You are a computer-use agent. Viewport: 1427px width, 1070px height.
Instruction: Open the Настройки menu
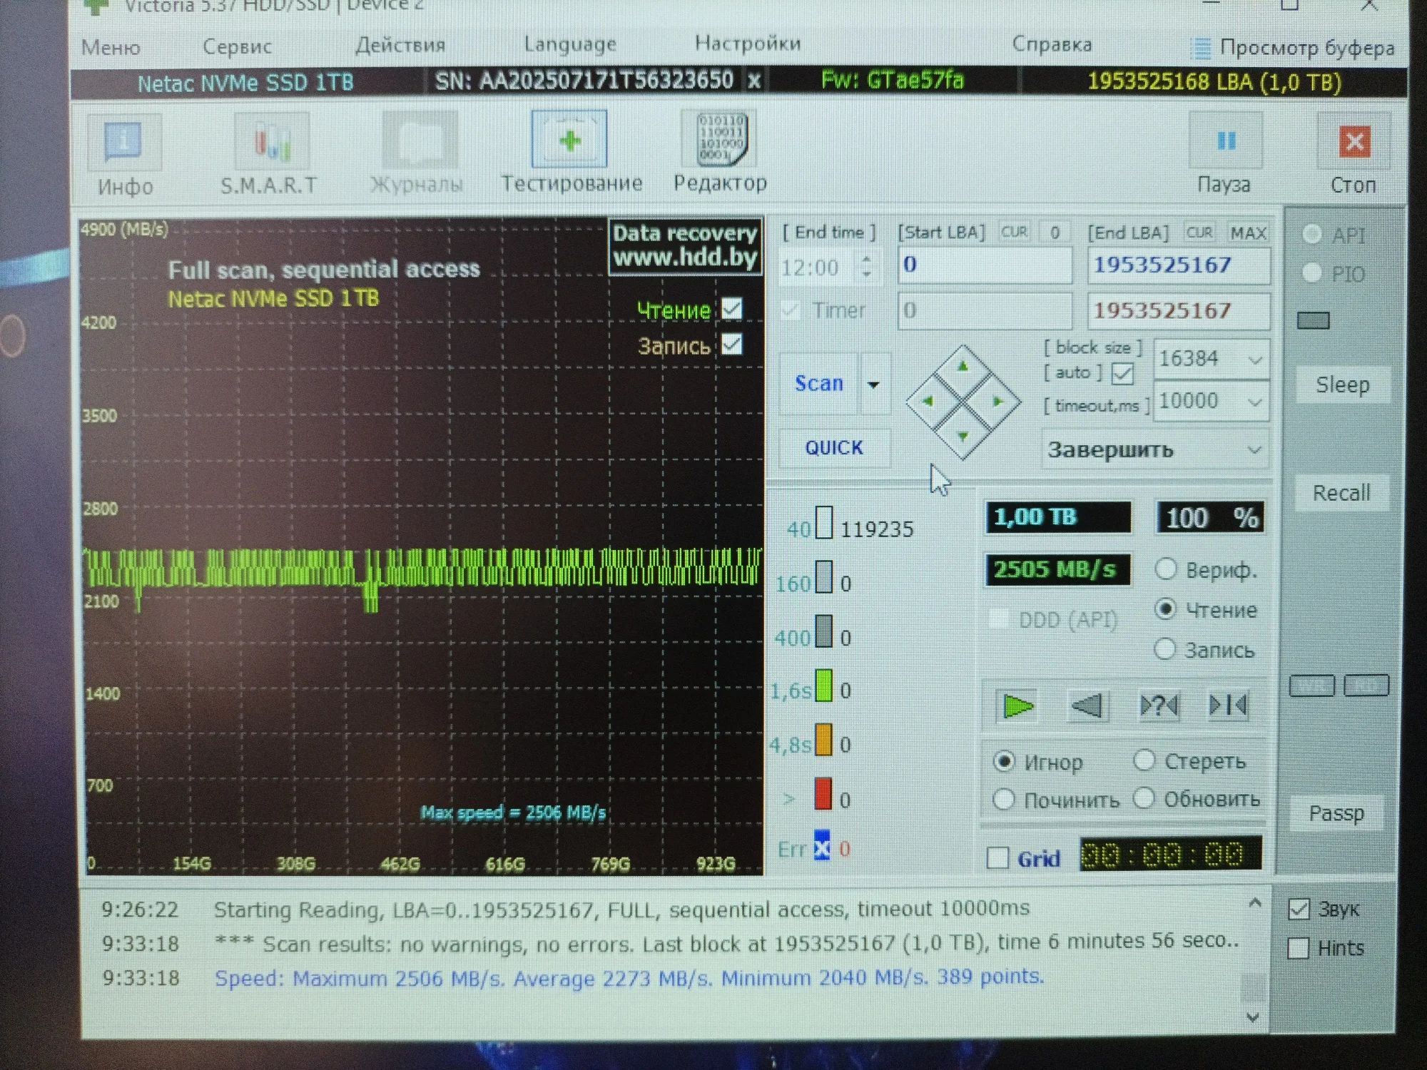pos(747,44)
